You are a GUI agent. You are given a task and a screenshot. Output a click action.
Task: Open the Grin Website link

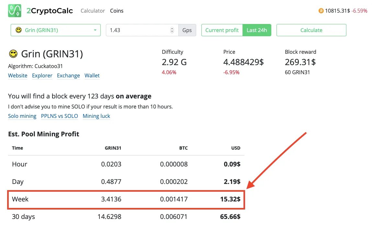click(17, 75)
